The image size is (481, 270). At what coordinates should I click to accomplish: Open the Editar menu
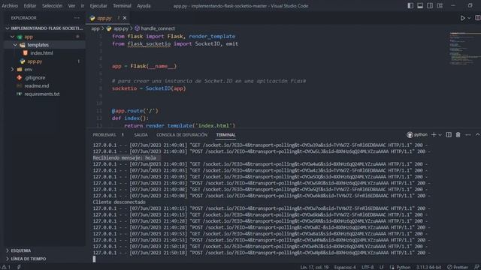(x=30, y=5)
